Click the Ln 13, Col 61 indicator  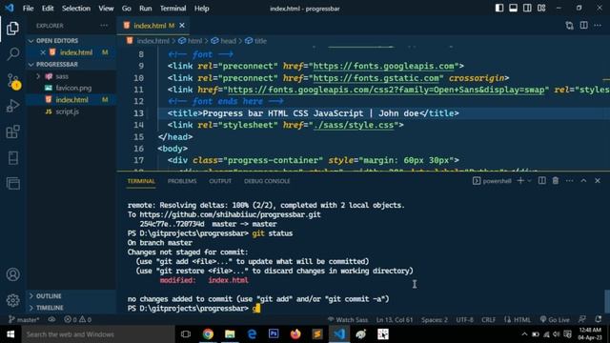click(x=395, y=320)
